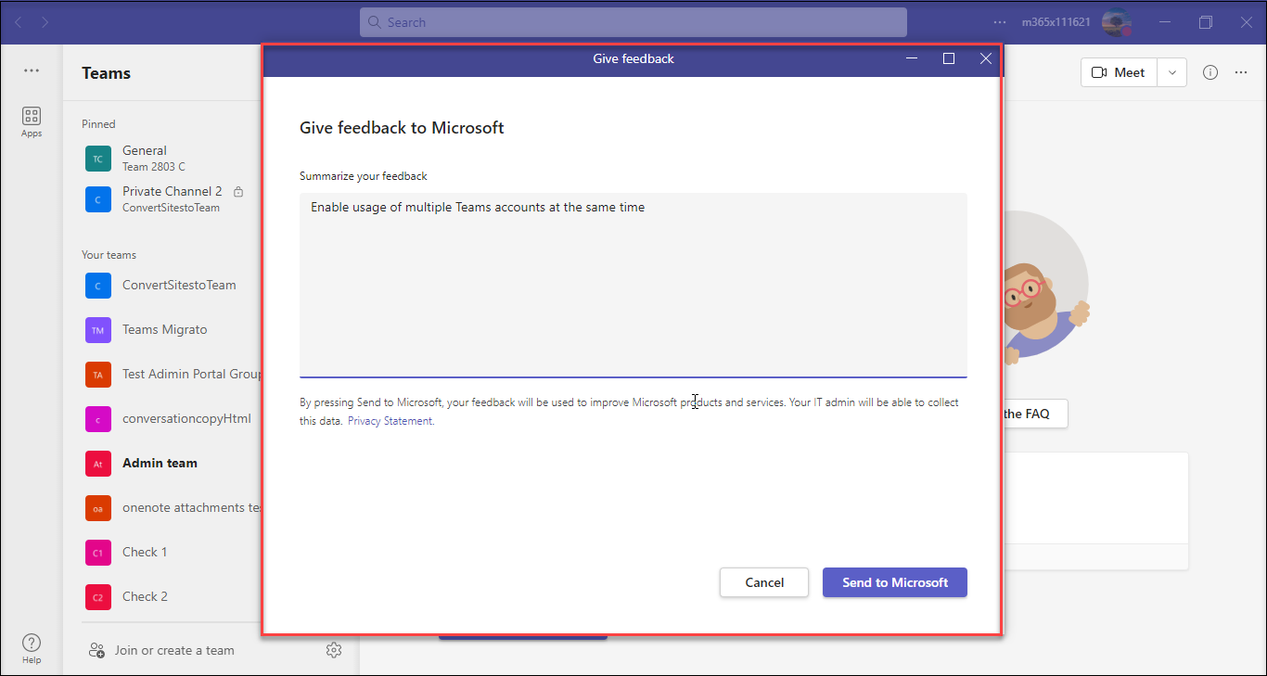Click the channel info icon
Viewport: 1267px width, 676px height.
click(1210, 72)
